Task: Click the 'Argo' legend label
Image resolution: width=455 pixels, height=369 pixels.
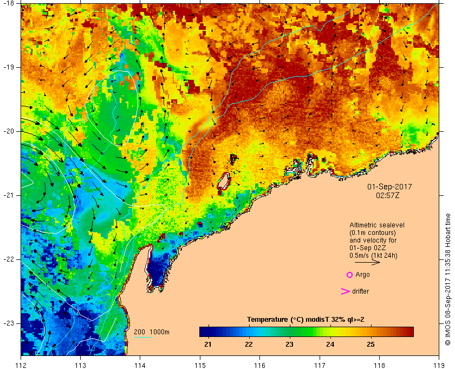Action: pos(362,275)
